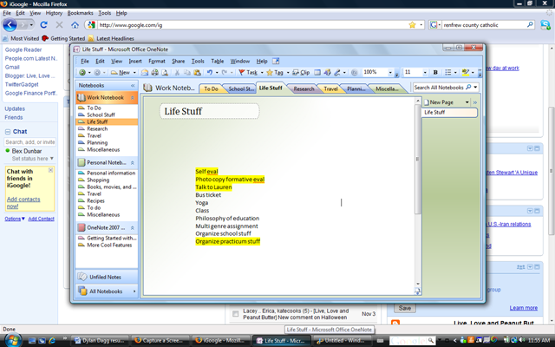Open the Unfiled Notes section
Viewport: 555px width, 347px height.
coord(107,277)
